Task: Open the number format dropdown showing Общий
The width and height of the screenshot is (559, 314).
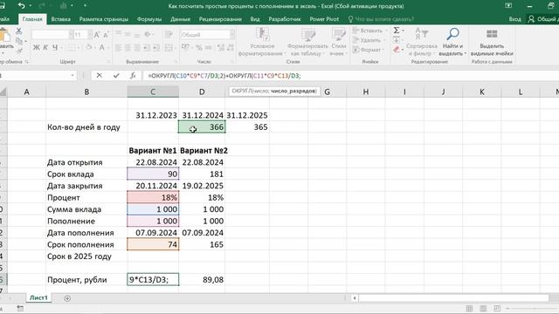Action: coord(232,35)
